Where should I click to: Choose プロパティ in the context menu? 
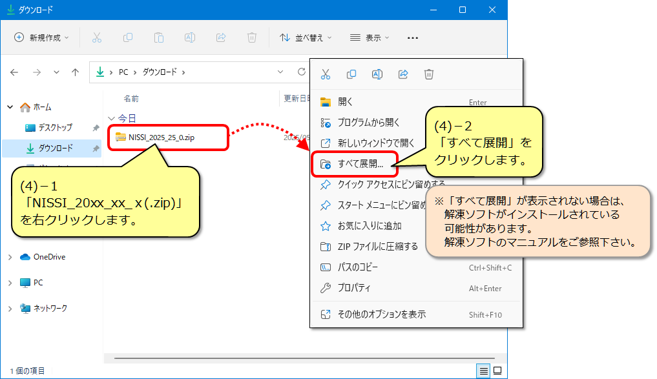[354, 288]
